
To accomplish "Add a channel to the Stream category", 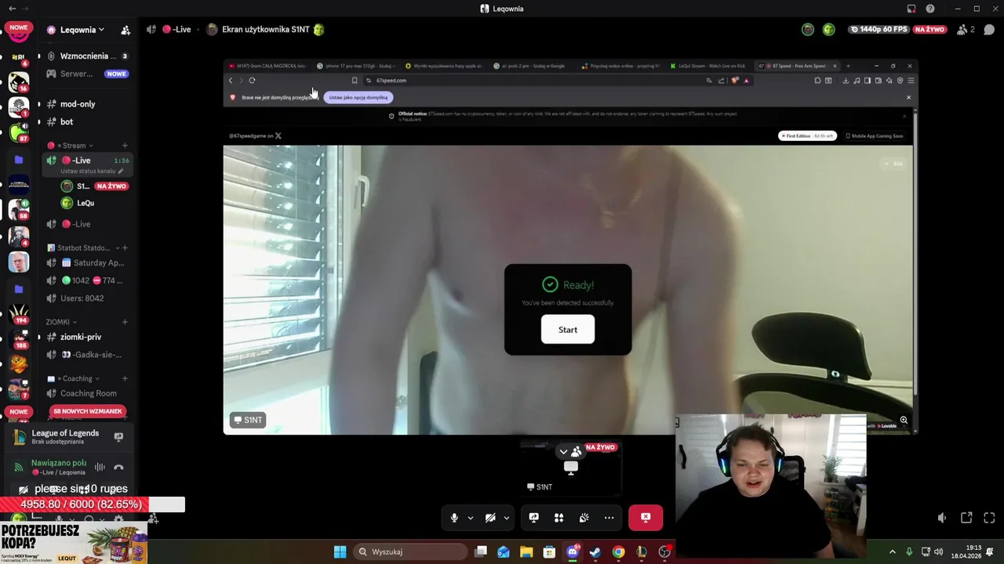I will (x=125, y=146).
